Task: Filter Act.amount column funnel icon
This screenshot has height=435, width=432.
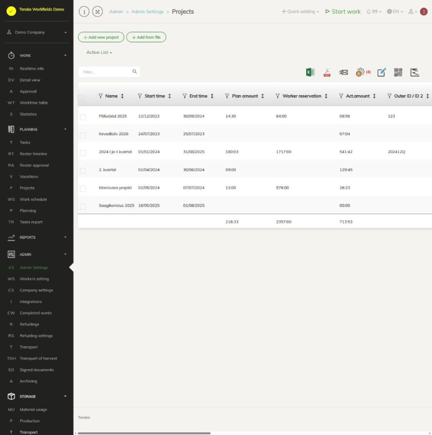Action: pos(341,96)
